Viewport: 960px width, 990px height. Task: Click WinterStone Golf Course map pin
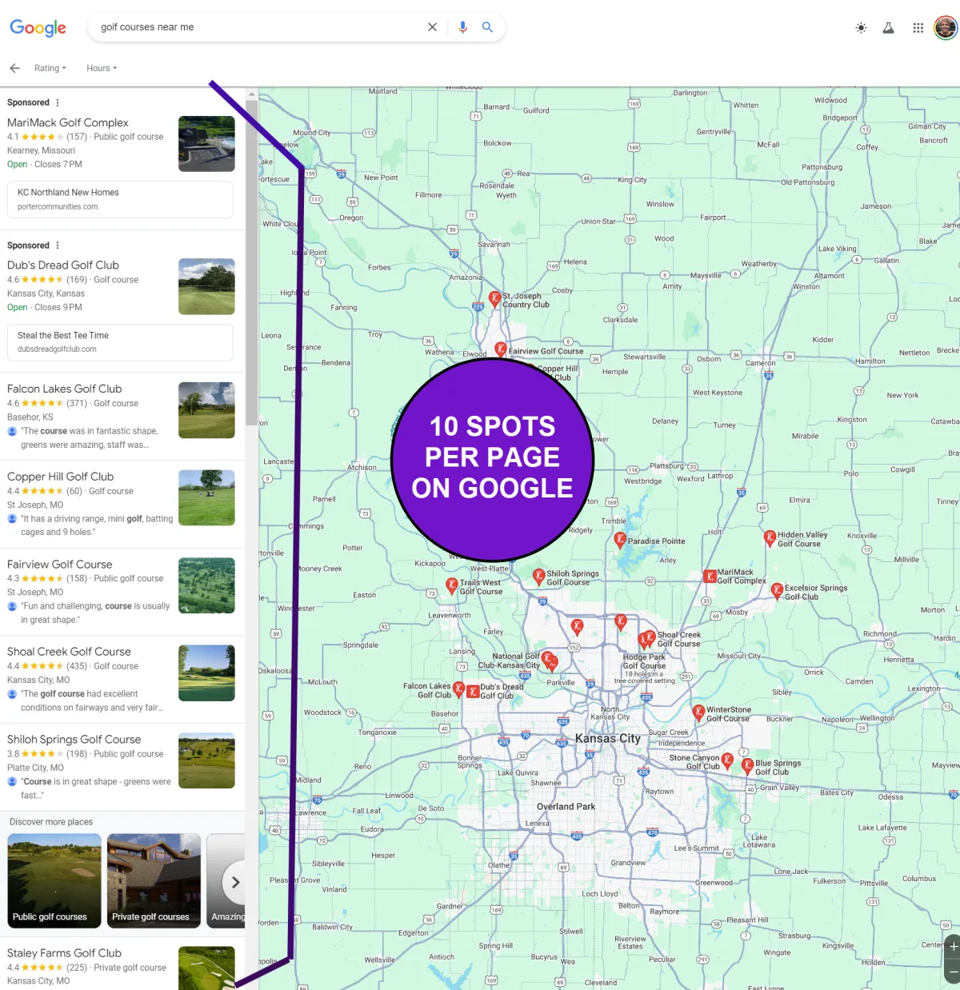pos(698,712)
